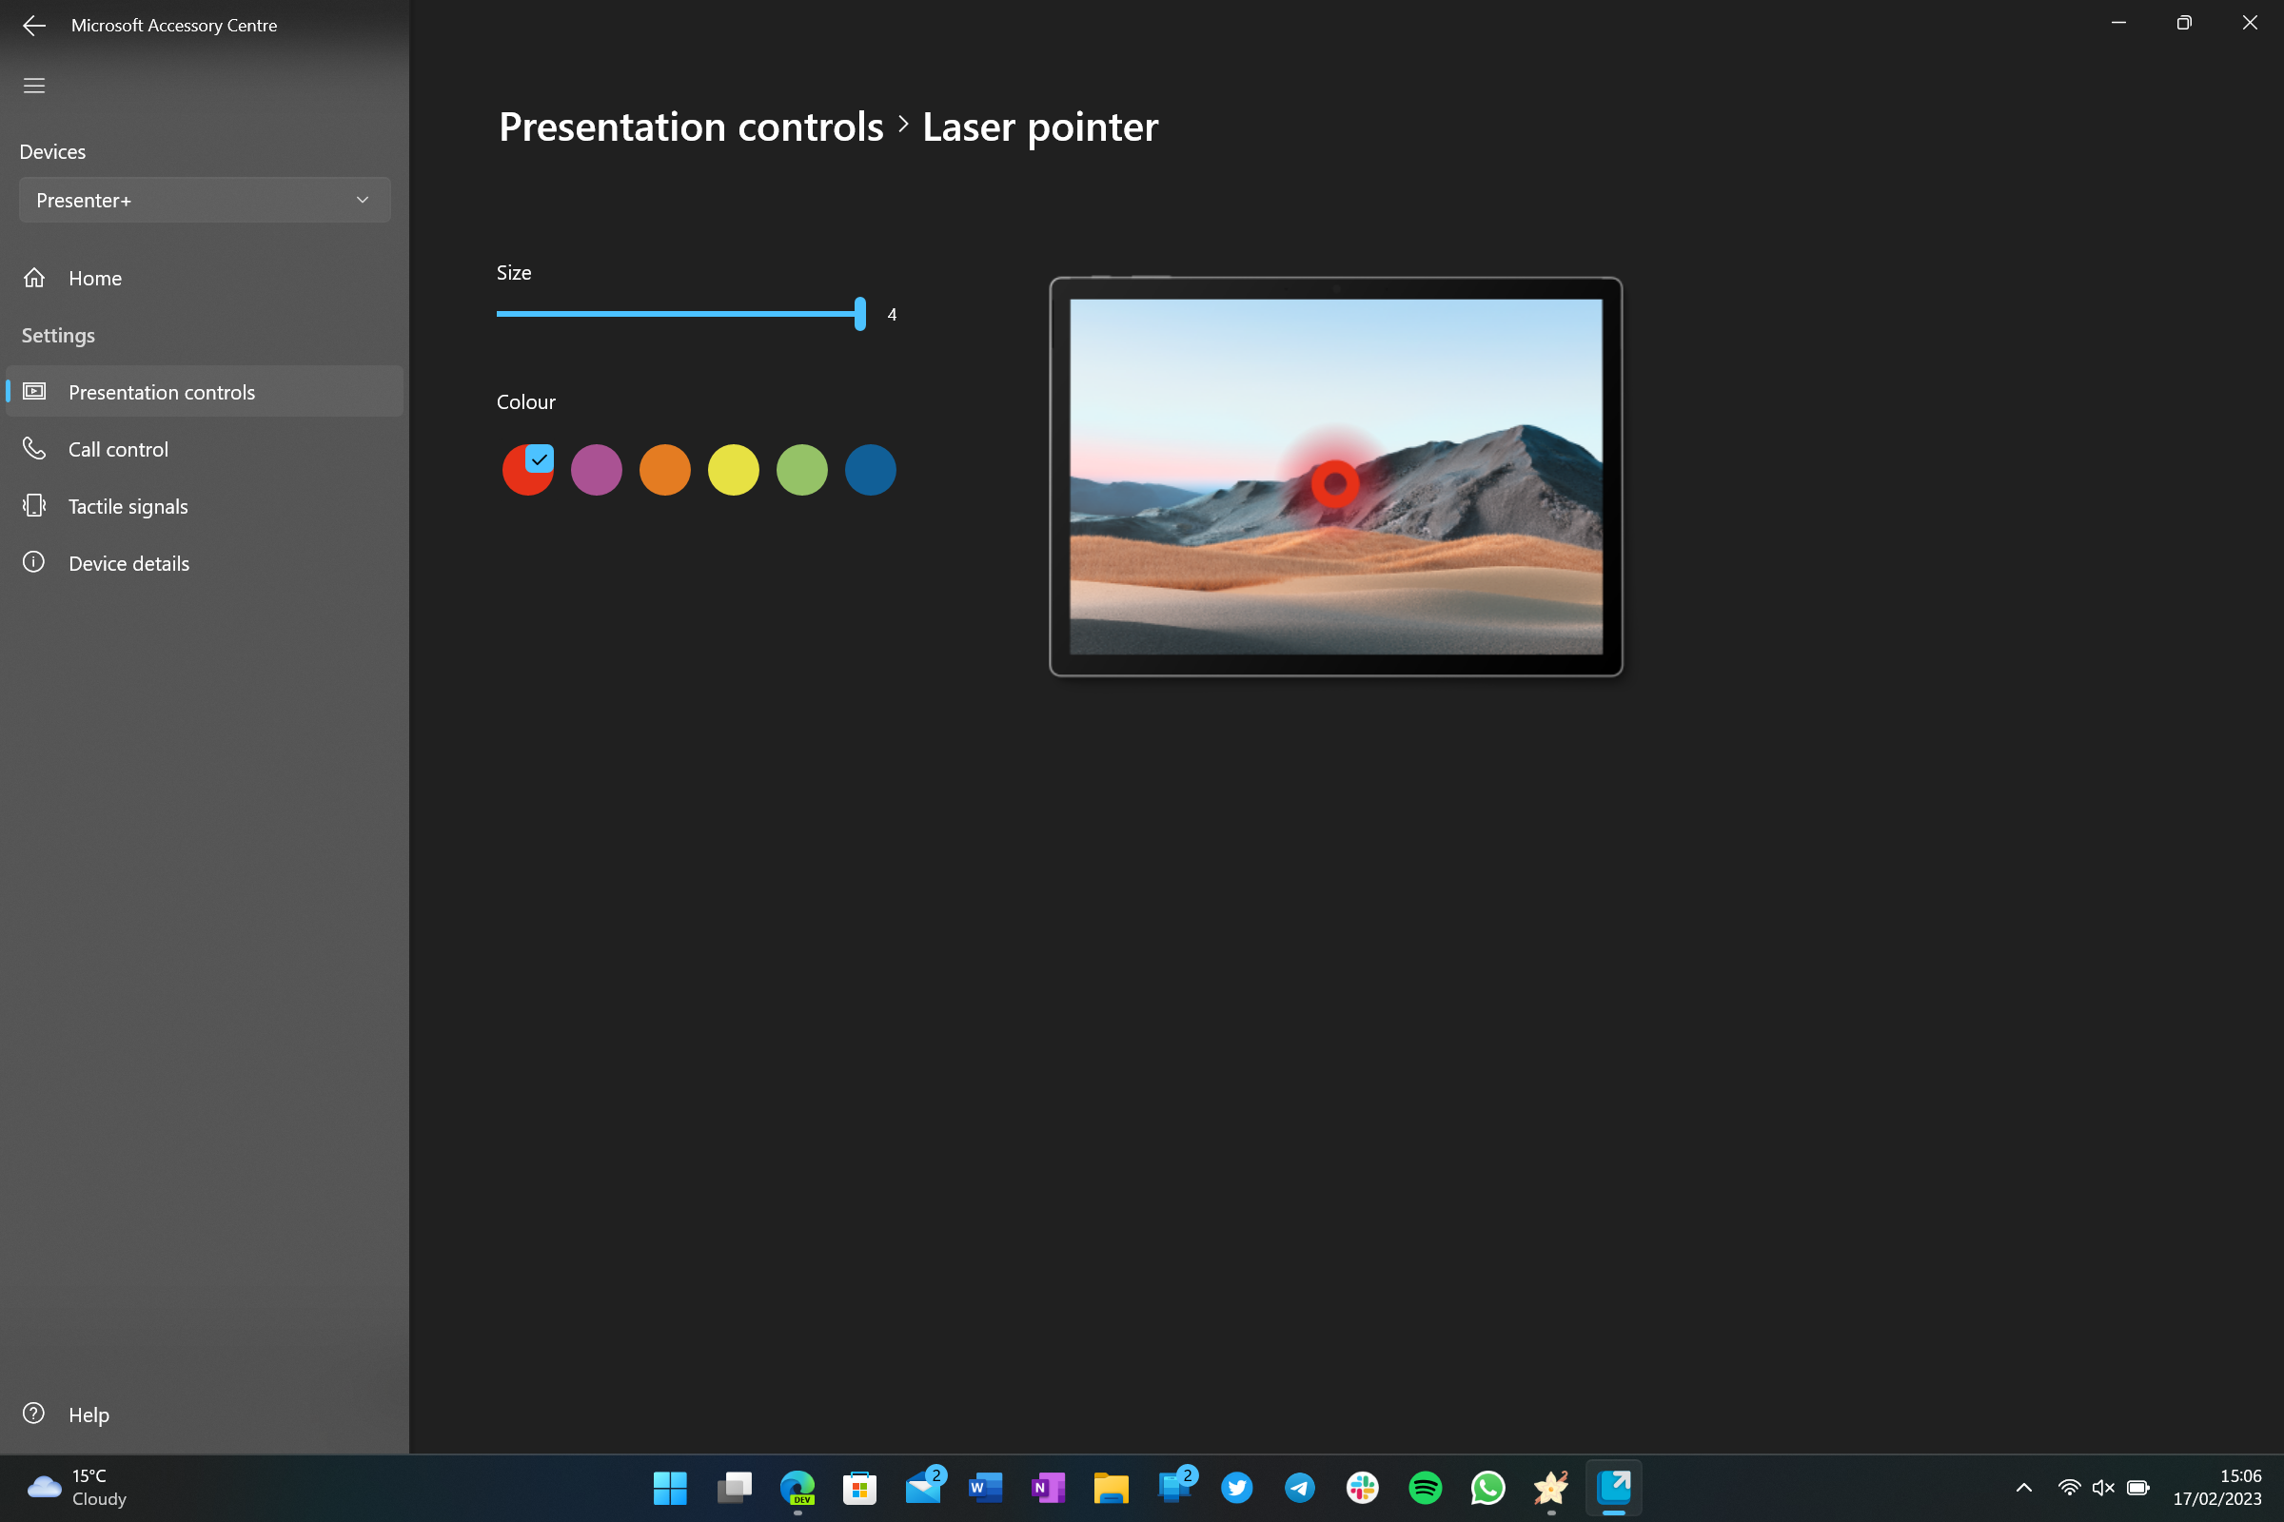Image resolution: width=2284 pixels, height=1522 pixels.
Task: Click the Tactile signals vibration icon
Action: (34, 506)
